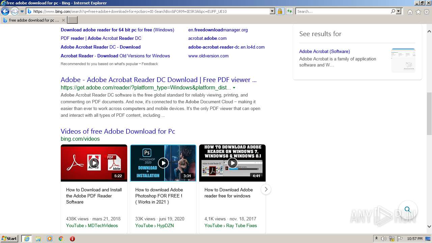Screen dimensions: 432x243
Task: Click the Refresh page icon
Action: pos(290,11)
